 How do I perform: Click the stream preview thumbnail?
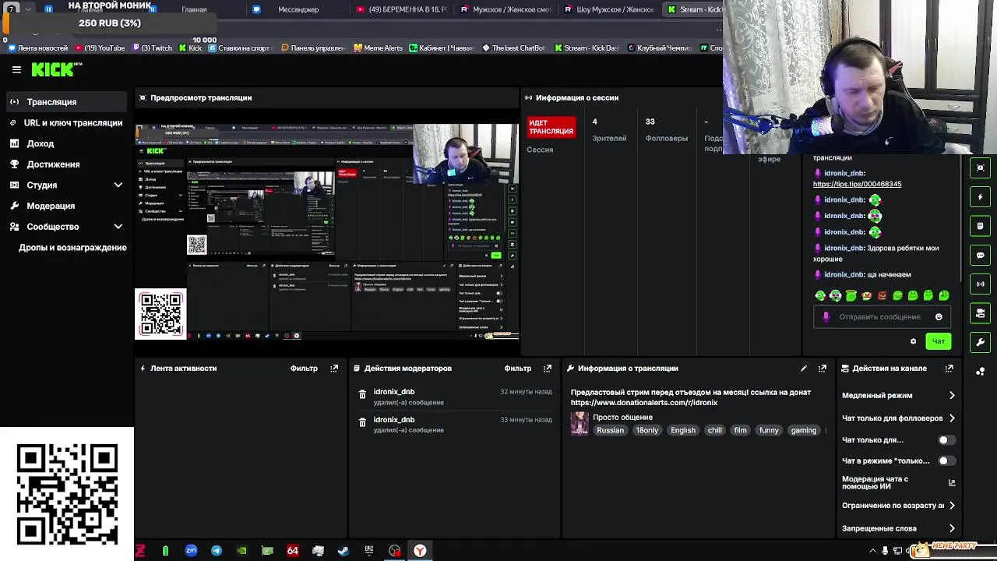pos(327,231)
